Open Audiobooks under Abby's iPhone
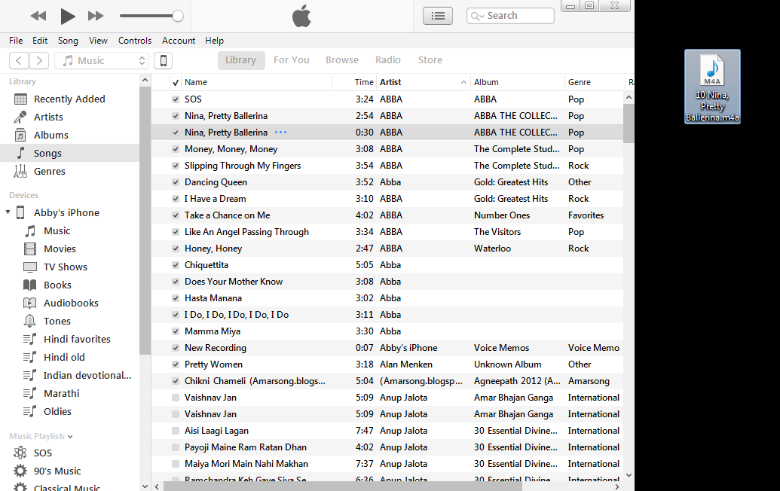Screen dimensions: 780x491 pyautogui.click(x=69, y=303)
